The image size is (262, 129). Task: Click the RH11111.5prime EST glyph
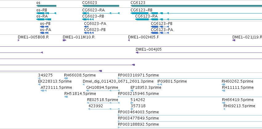click(224, 91)
